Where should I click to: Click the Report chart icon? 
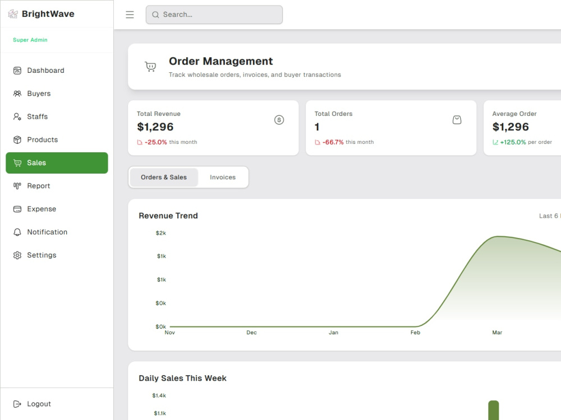point(17,186)
